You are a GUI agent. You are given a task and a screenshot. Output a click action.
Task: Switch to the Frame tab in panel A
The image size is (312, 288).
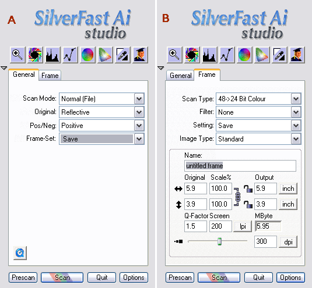(50, 76)
